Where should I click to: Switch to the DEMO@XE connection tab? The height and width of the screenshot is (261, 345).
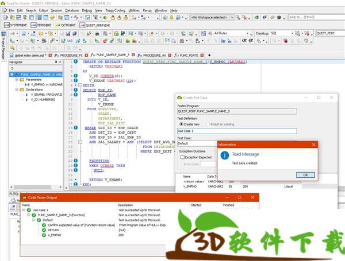pyautogui.click(x=41, y=25)
